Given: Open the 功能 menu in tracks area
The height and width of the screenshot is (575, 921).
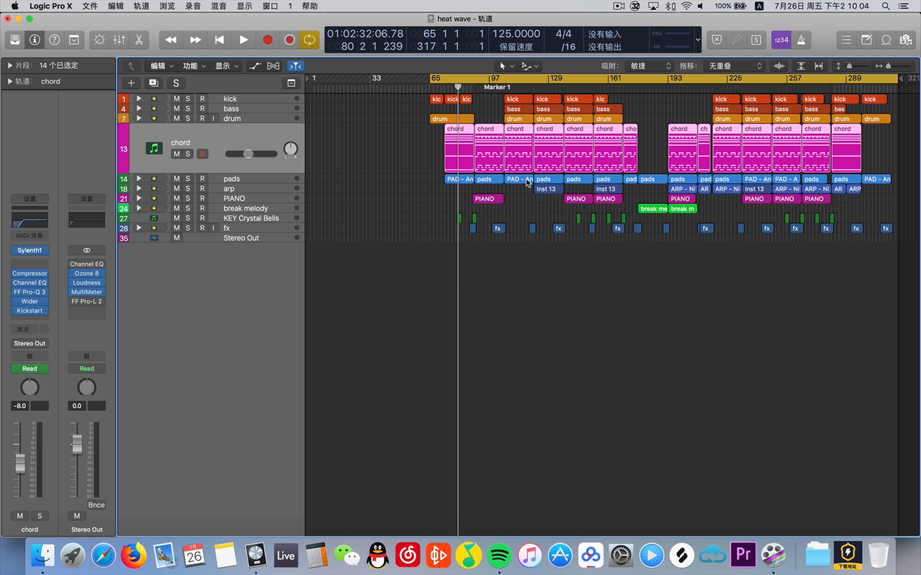Looking at the screenshot, I should pos(194,66).
